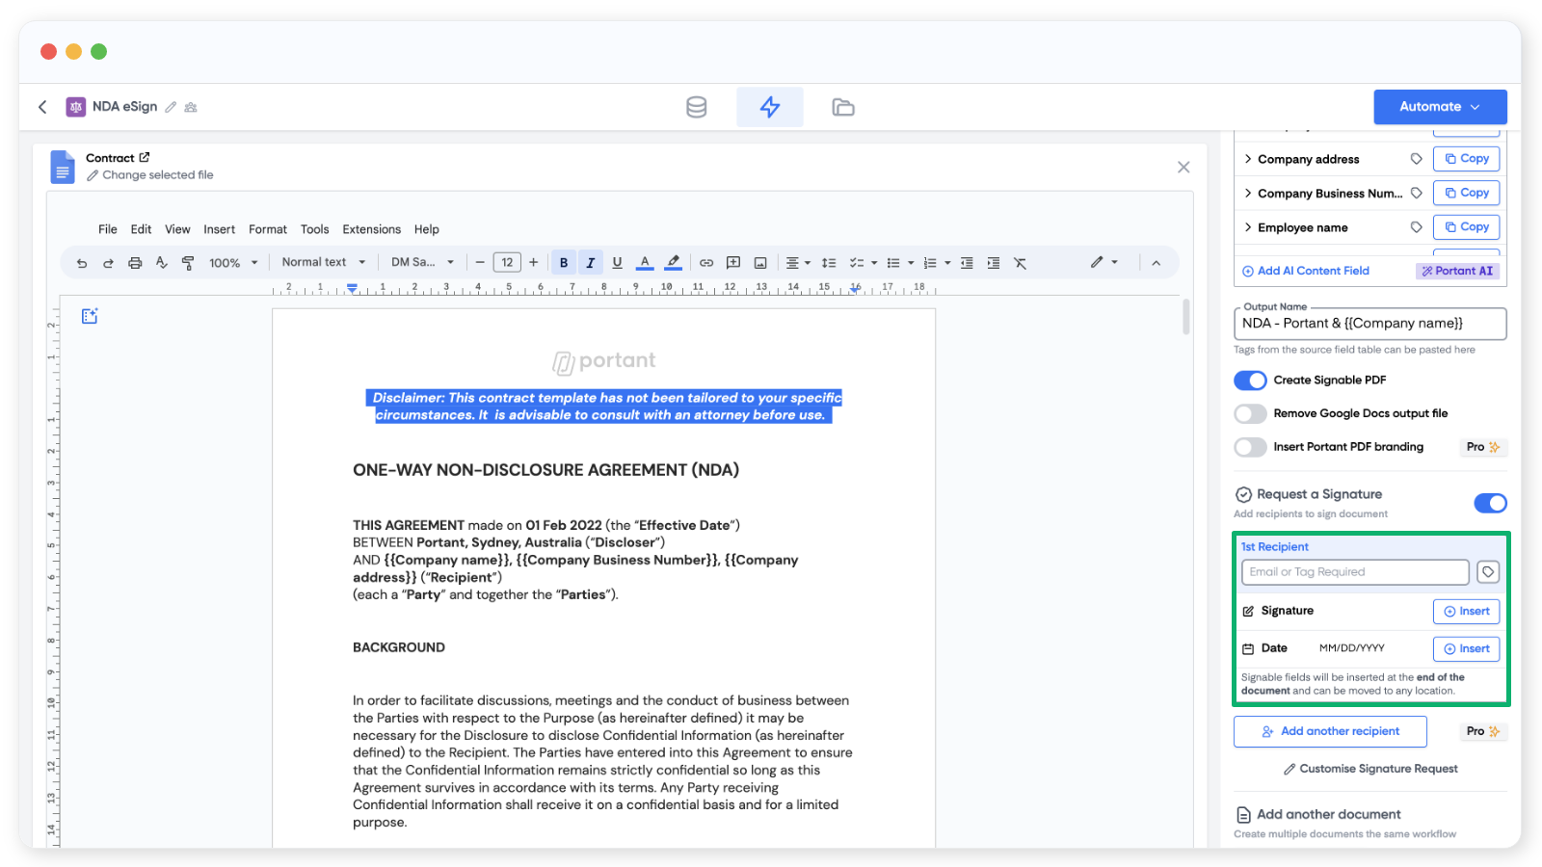Image resolution: width=1542 pixels, height=867 pixels.
Task: Open the data source stack tab
Action: pos(696,107)
